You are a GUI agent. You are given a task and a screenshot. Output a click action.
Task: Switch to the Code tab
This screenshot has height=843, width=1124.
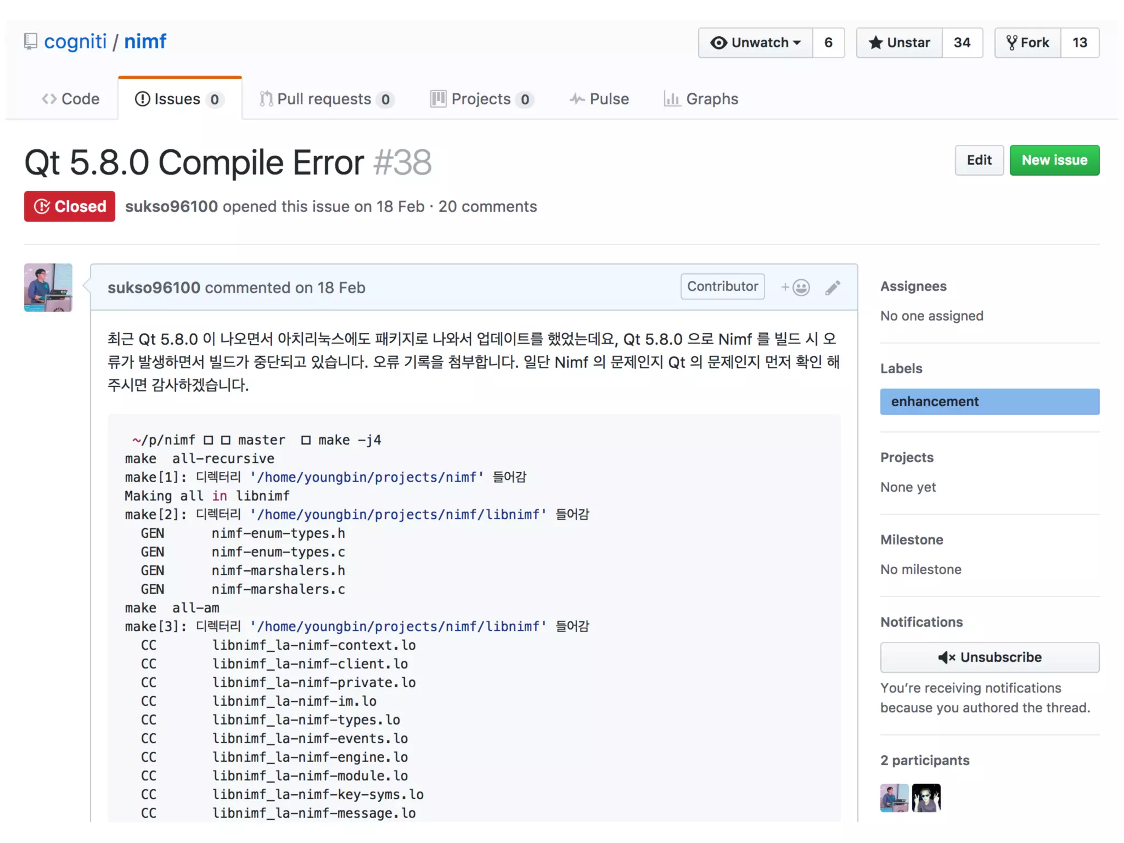pyautogui.click(x=71, y=99)
